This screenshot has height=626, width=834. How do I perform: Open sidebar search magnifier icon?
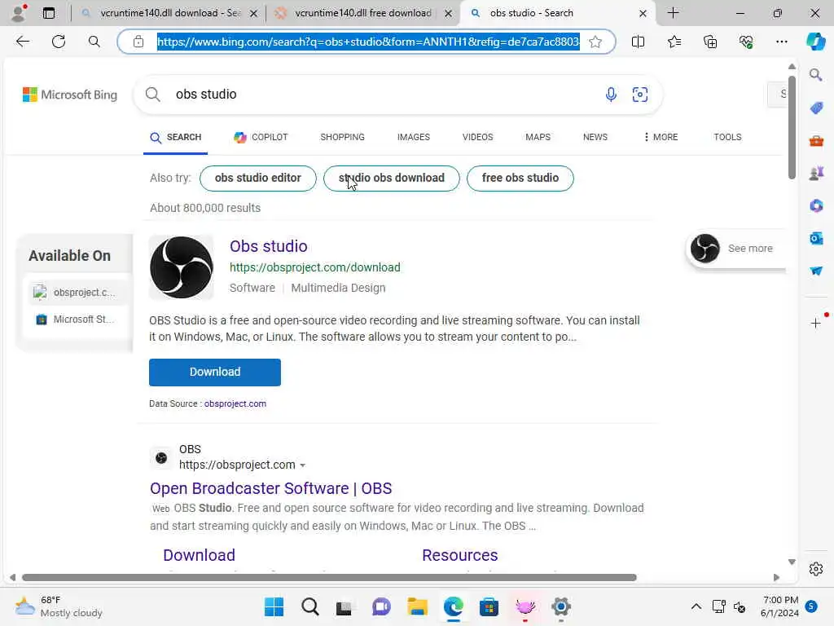click(x=815, y=74)
